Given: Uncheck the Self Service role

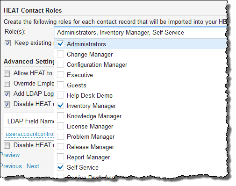Looking at the screenshot, I should [60, 167].
